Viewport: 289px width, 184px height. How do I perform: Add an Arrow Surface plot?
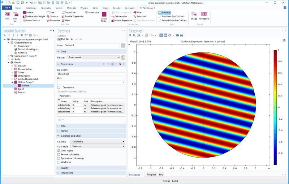[31, 21]
